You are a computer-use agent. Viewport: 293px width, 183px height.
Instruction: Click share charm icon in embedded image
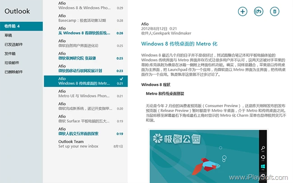click(x=263, y=158)
